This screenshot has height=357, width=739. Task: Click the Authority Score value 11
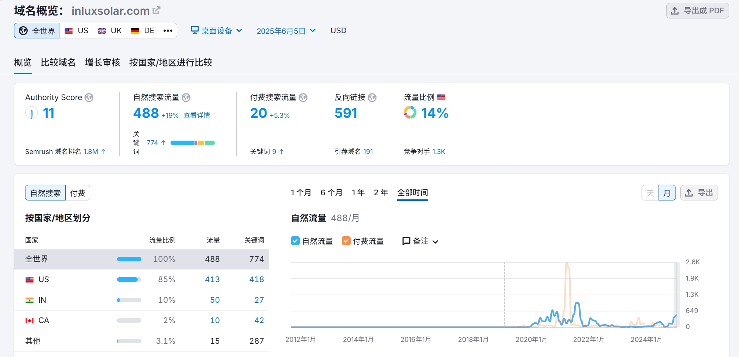48,113
